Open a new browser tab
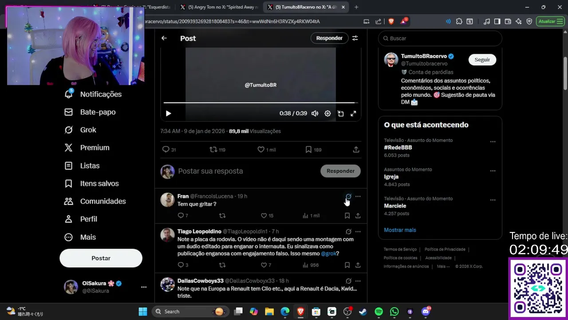Viewport: 568px width, 320px height. click(356, 7)
